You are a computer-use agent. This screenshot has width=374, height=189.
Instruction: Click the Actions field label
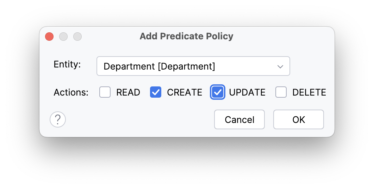coord(71,92)
